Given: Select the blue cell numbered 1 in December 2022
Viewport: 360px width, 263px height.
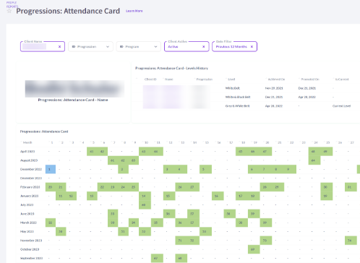Looking at the screenshot, I should 51,169.
